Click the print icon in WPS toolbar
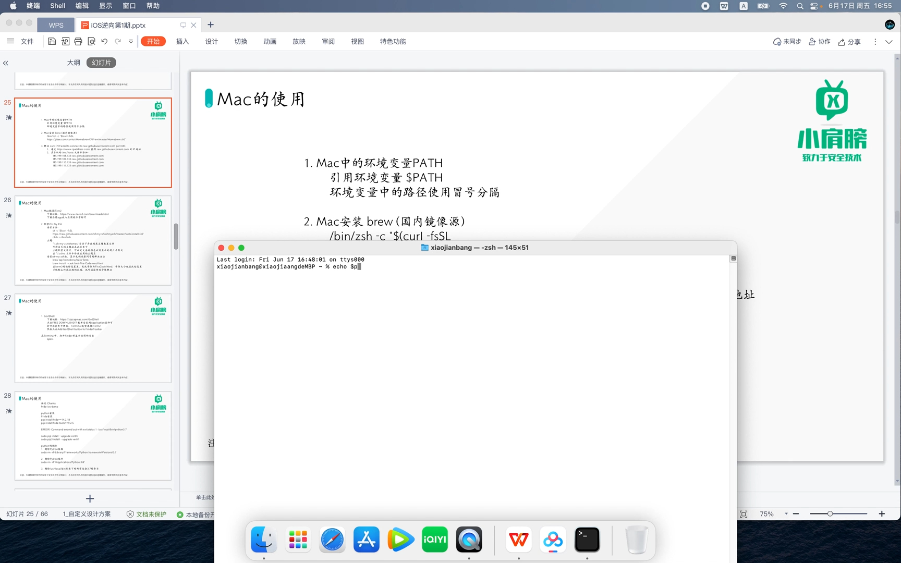901x563 pixels. [78, 41]
